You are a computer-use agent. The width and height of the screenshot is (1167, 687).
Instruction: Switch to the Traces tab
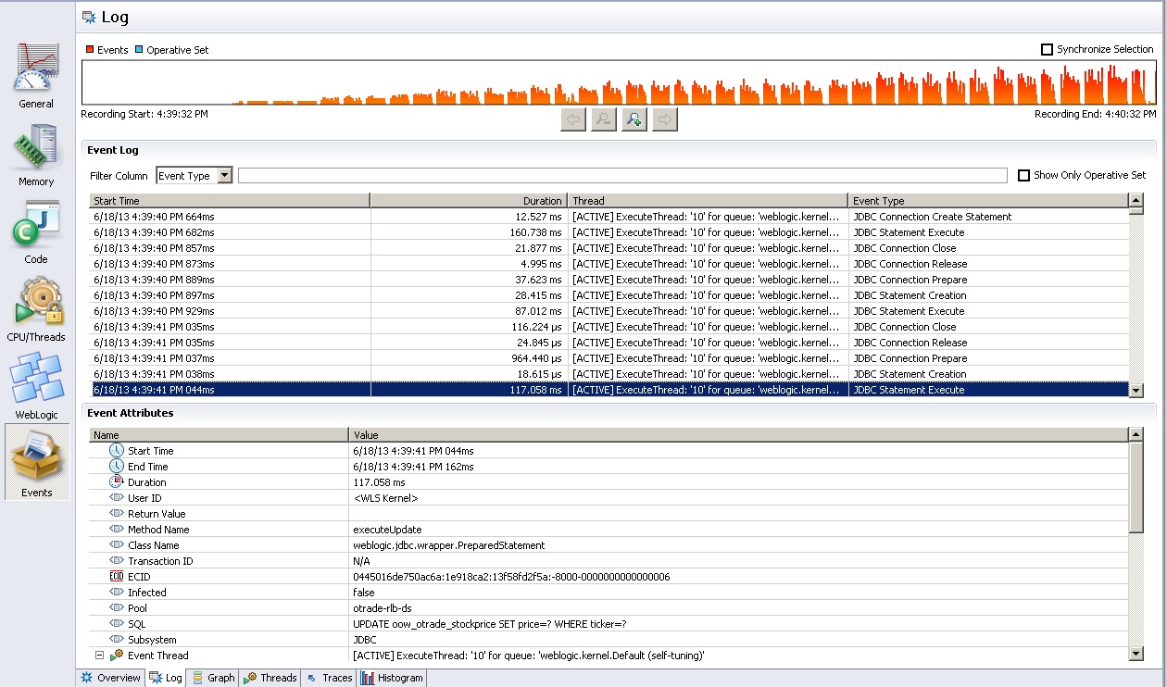[x=329, y=678]
